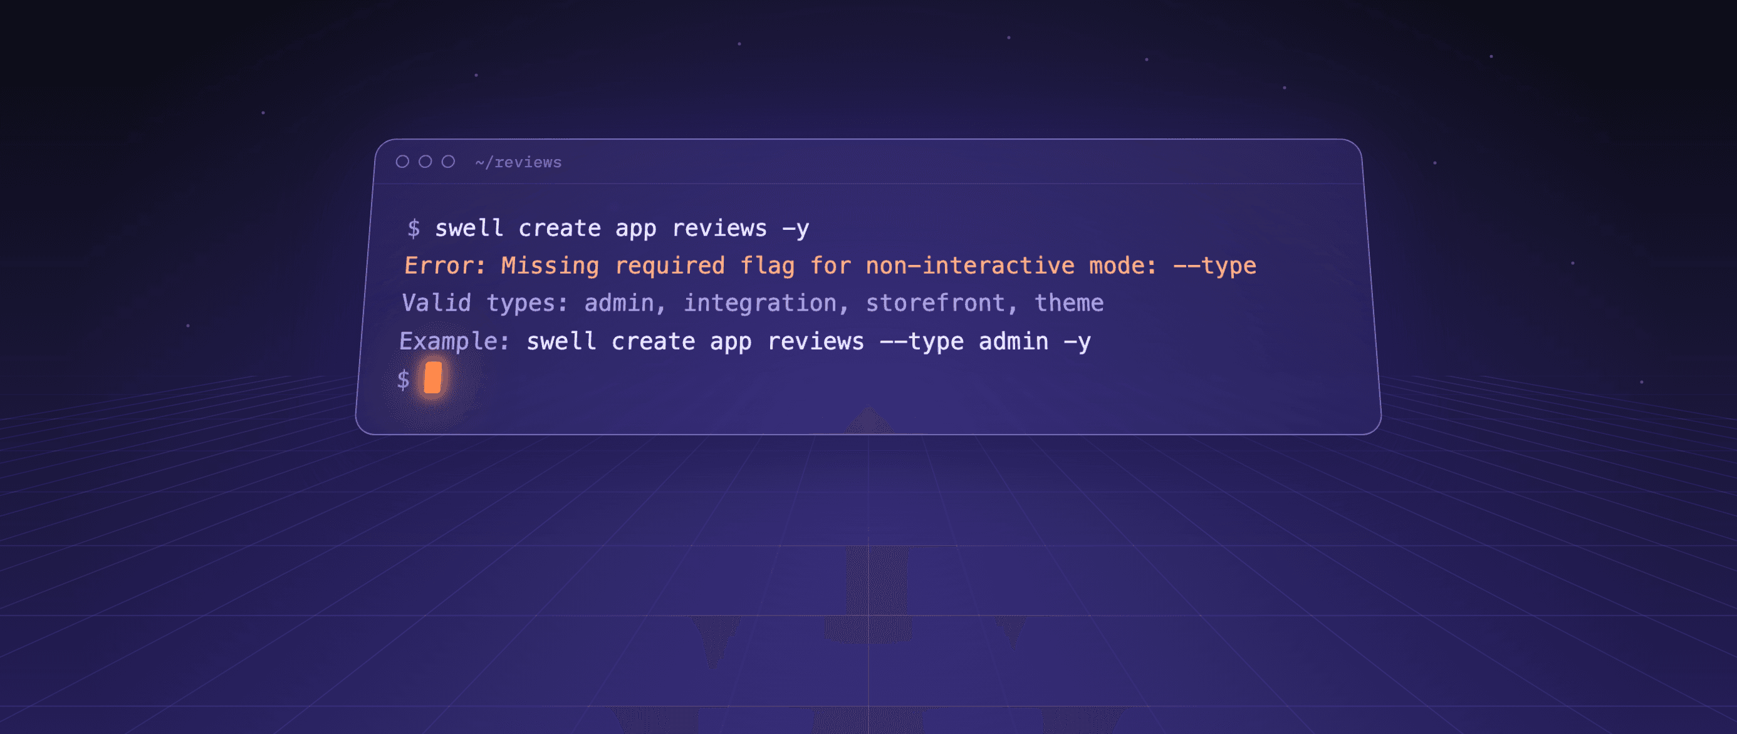Screen dimensions: 1737x734
Task: Click the third window control circle
Action: click(449, 162)
